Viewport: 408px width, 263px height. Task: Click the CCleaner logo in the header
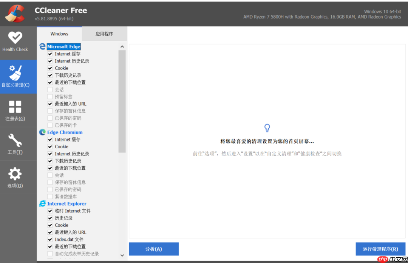tap(14, 13)
